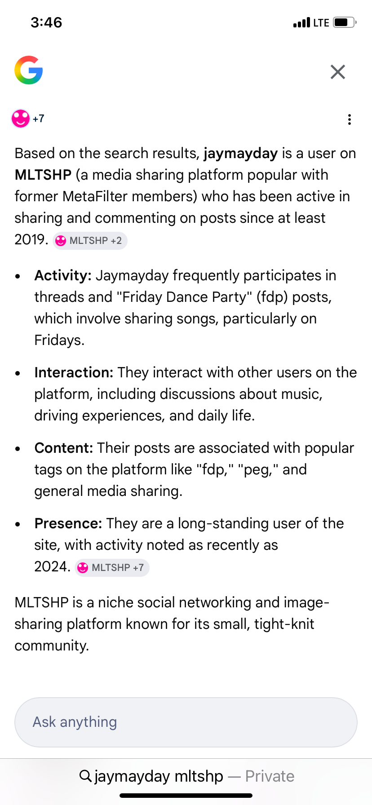372x805 pixels.
Task: Select the jaymayday mltshp address bar text
Action: [x=159, y=776]
